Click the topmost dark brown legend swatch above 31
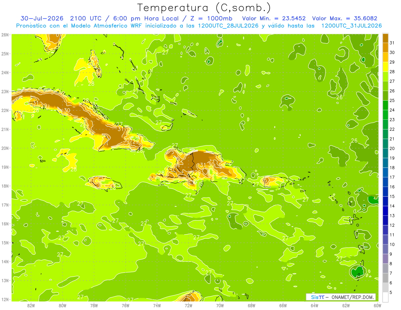 point(386,38)
